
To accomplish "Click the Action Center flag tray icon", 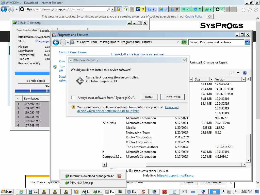I will (x=235, y=192).
